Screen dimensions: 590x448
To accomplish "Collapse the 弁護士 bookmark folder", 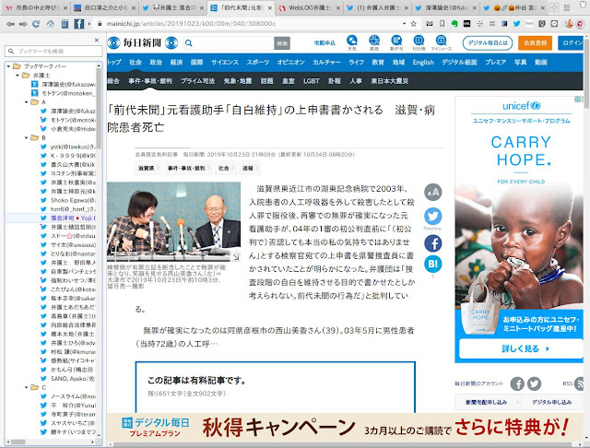I will click(18, 76).
